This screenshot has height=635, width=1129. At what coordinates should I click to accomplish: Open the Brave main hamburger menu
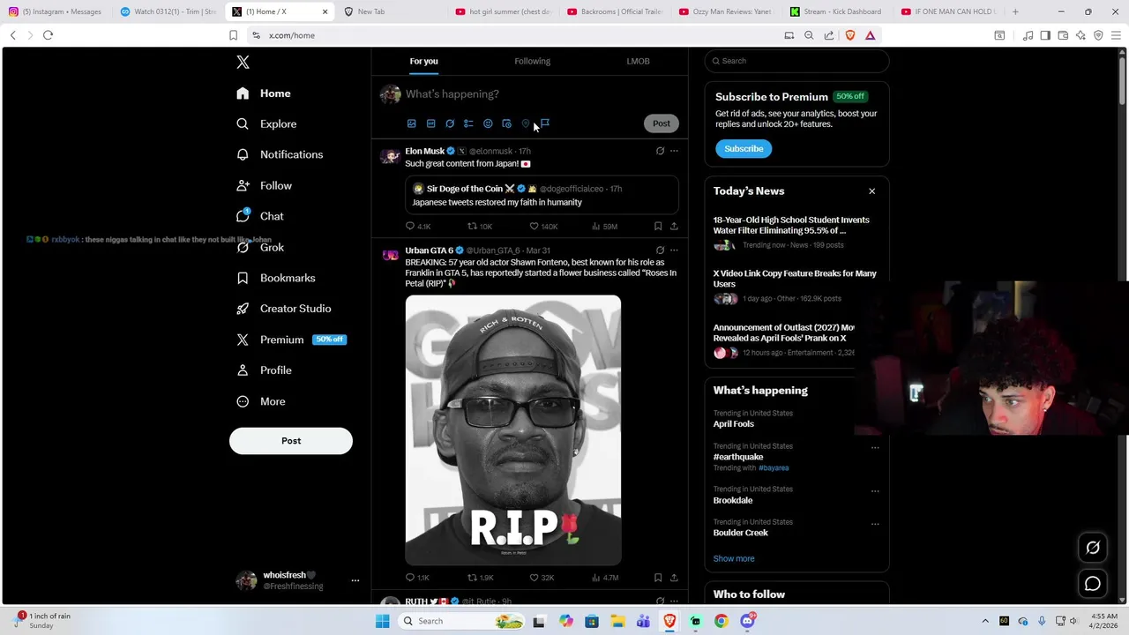click(1116, 35)
